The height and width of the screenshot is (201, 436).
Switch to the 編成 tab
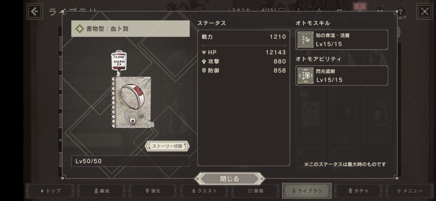pos(101,191)
